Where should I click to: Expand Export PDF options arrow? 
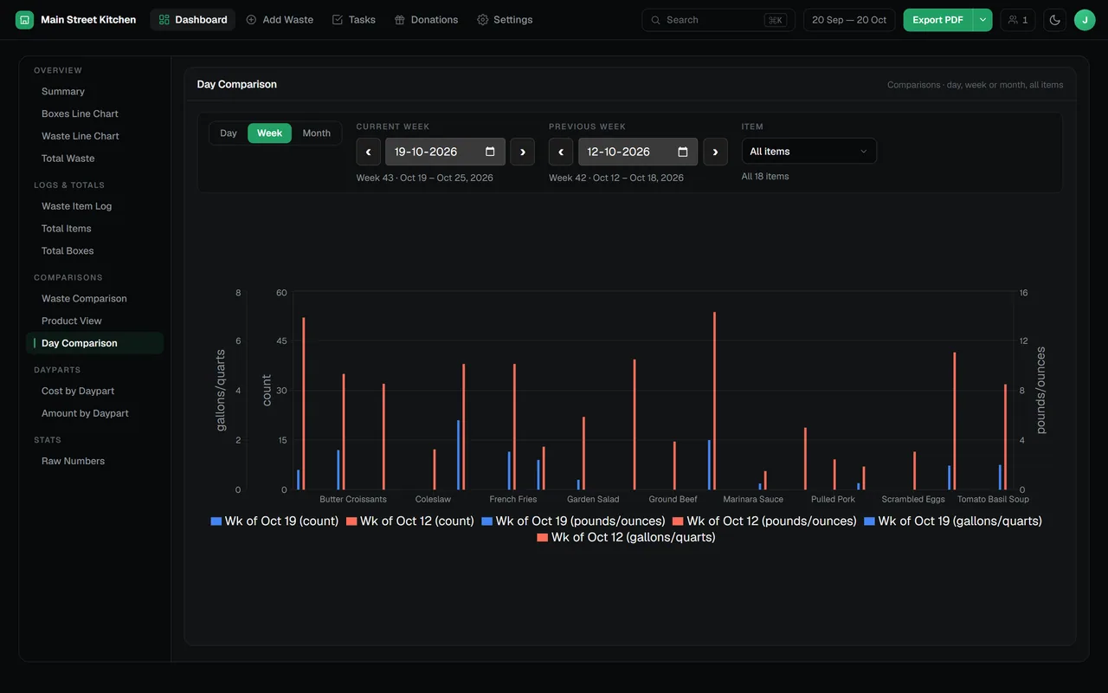click(x=982, y=20)
